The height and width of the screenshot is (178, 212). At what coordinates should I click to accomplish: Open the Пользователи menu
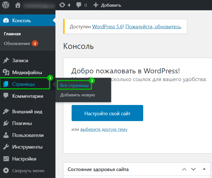pos(28,135)
